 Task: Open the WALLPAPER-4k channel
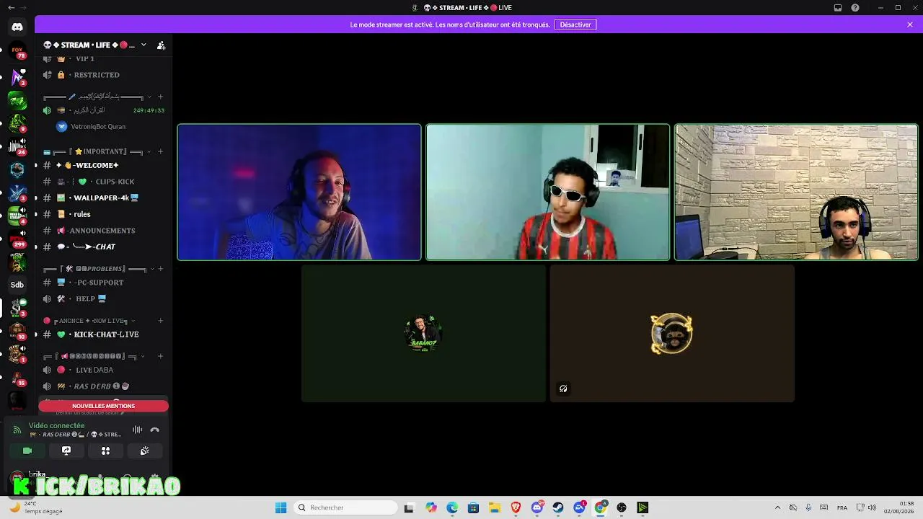coord(103,198)
